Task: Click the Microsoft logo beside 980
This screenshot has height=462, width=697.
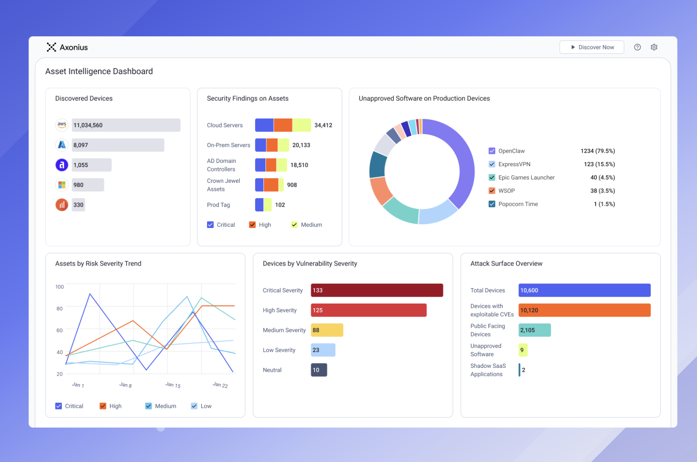Action: (x=62, y=185)
